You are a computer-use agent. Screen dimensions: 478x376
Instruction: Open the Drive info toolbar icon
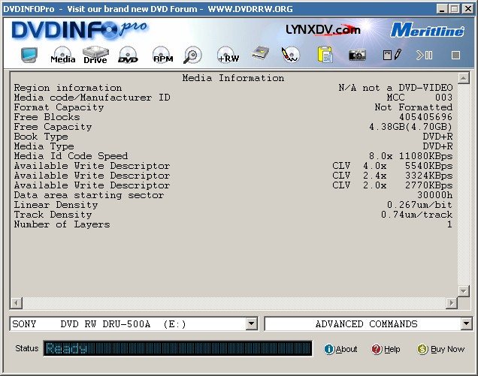point(95,55)
